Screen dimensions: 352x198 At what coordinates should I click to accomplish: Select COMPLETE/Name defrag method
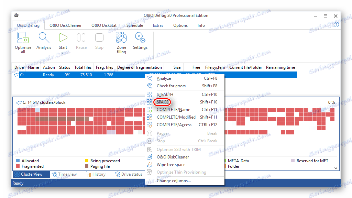[x=185, y=110]
